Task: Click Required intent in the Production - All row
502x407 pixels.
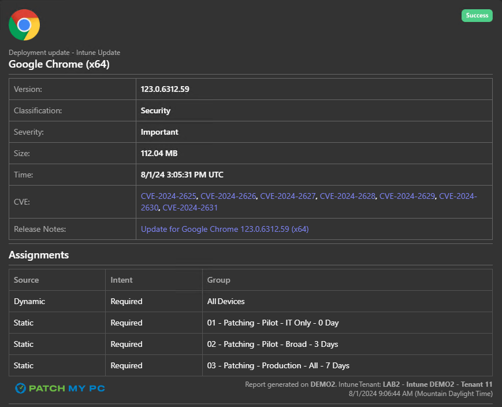Action: click(127, 365)
